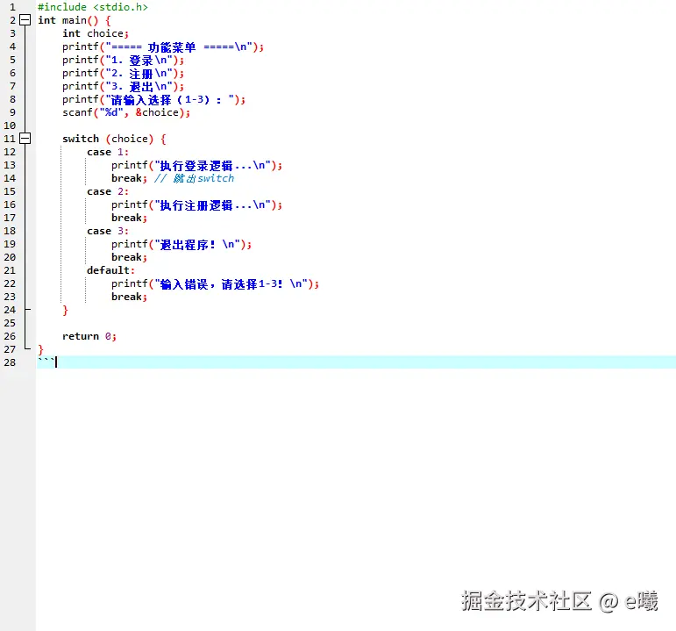Click the break; on line 23
The image size is (676, 631).
(x=130, y=297)
